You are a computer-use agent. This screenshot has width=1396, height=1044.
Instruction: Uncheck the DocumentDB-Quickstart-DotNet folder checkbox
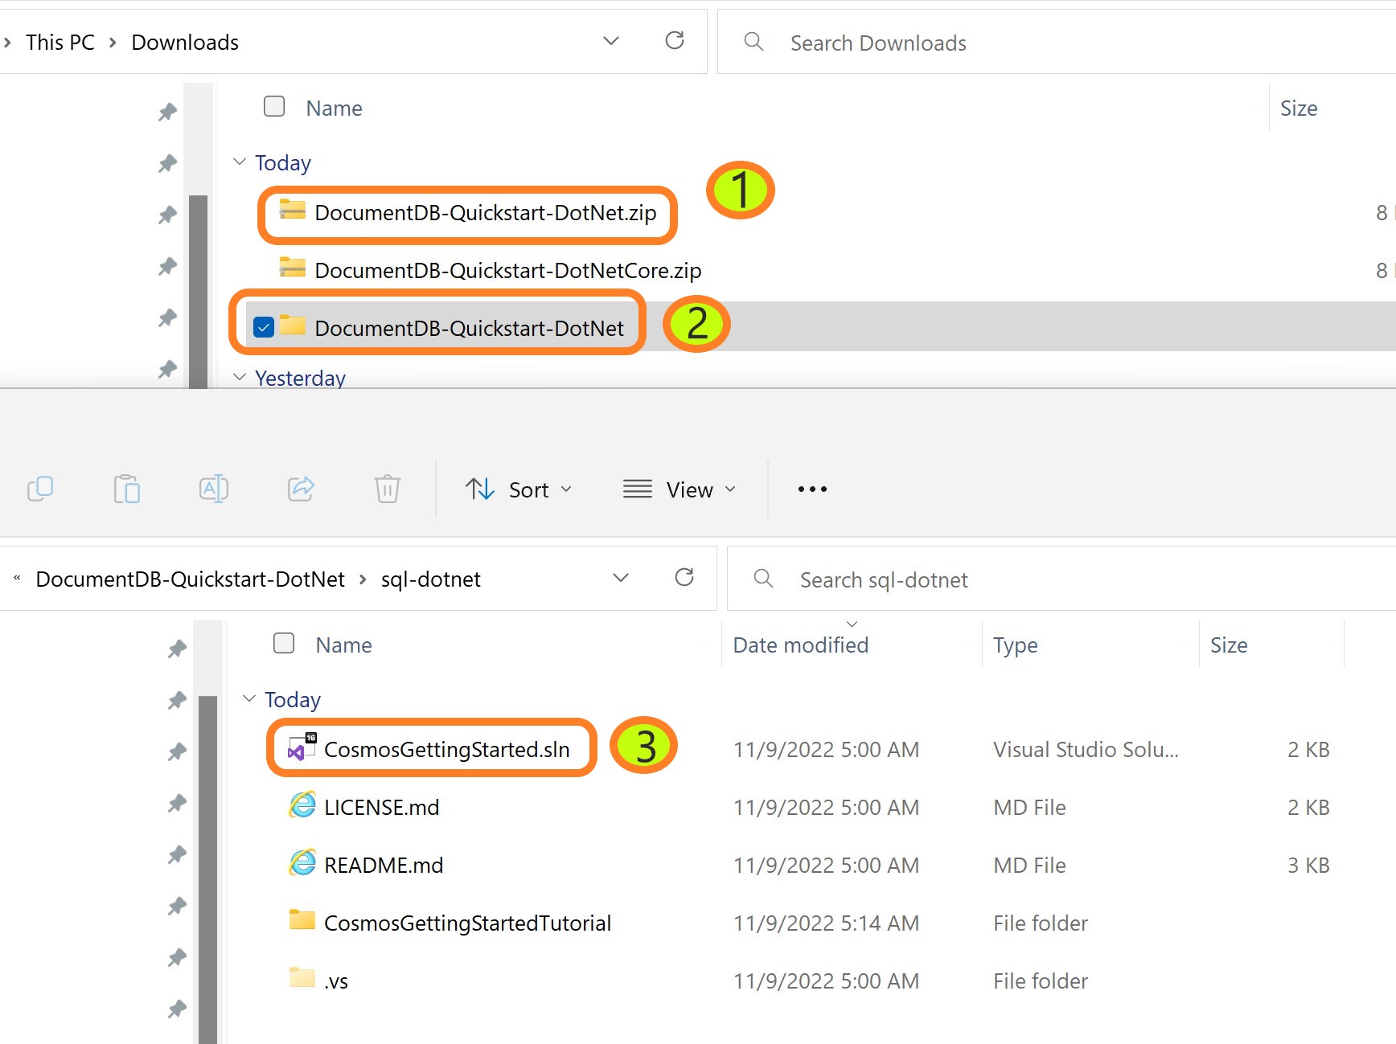coord(264,327)
